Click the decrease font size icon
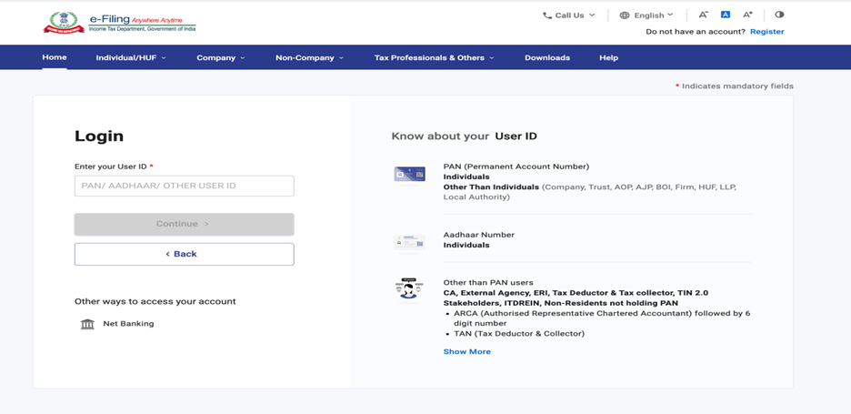This screenshot has width=851, height=414. tap(703, 15)
